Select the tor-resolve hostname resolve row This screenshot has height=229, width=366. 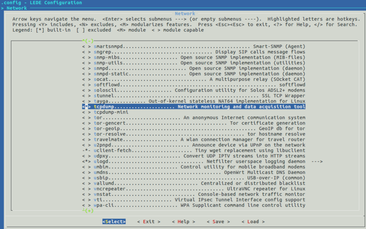[194, 134]
